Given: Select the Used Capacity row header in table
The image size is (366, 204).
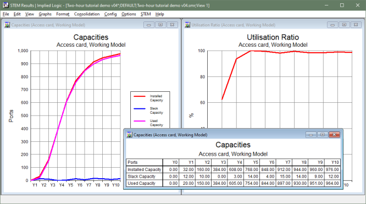Looking at the screenshot, I should pyautogui.click(x=144, y=184).
